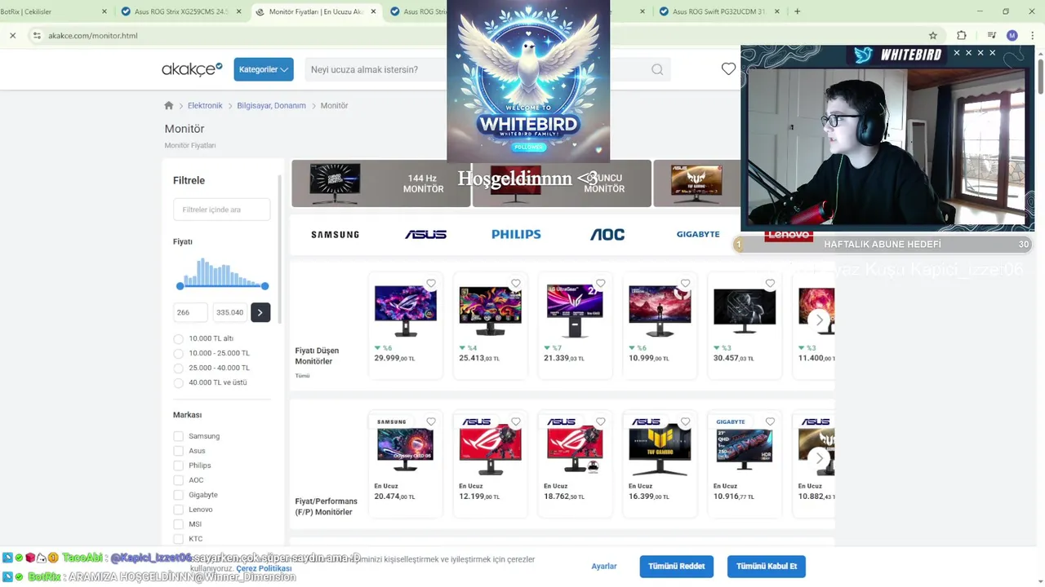Click the home icon in breadcrumb
This screenshot has height=587, width=1045.
click(x=169, y=105)
